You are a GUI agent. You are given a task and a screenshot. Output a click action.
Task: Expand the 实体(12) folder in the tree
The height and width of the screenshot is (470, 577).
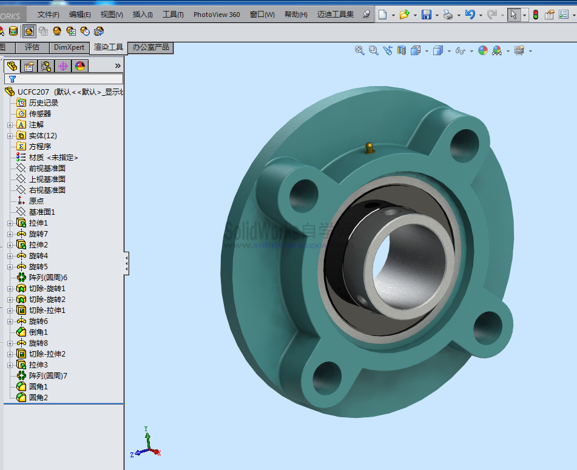(10, 136)
